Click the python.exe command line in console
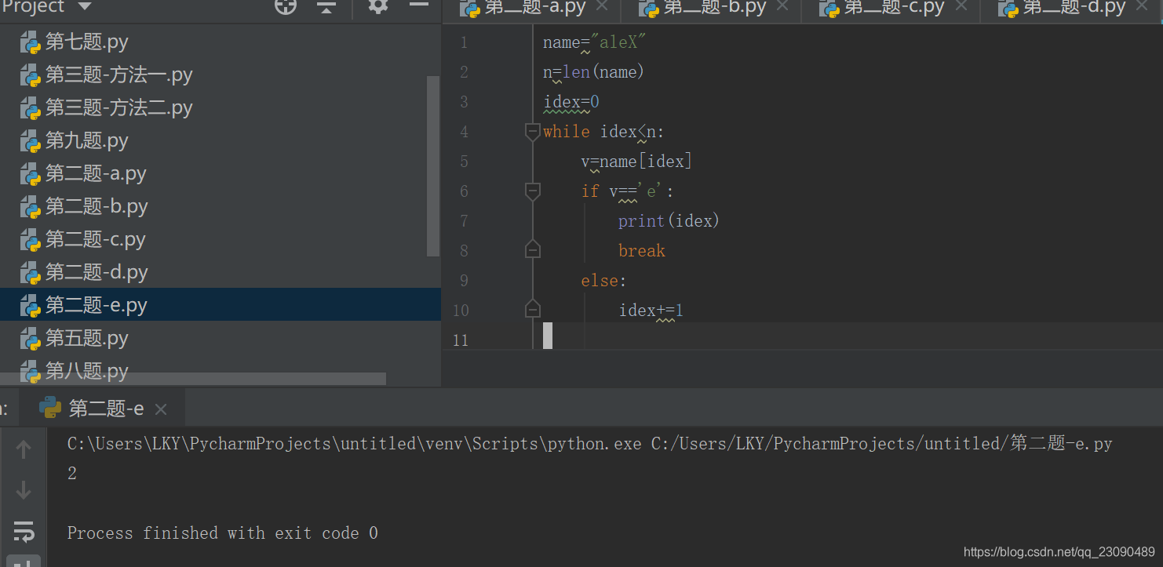The width and height of the screenshot is (1163, 567). 589,444
